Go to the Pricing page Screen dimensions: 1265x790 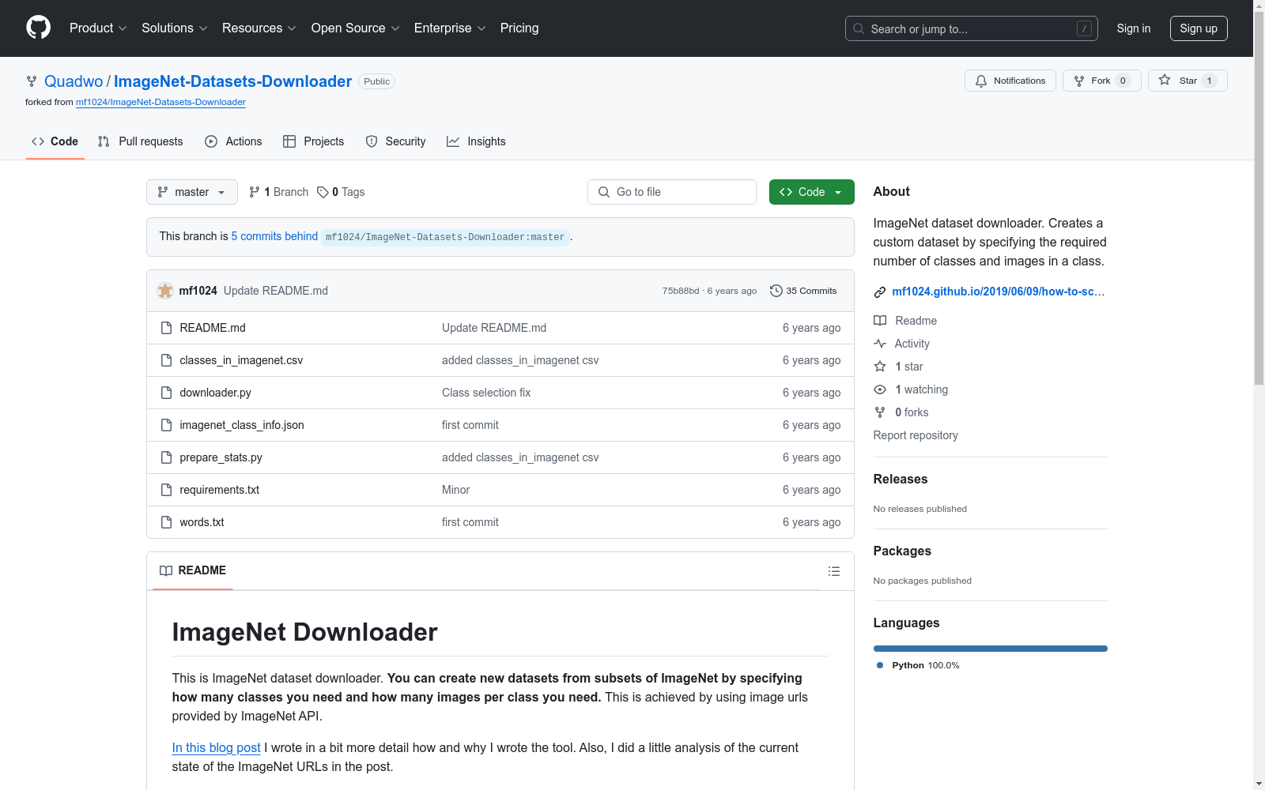(x=519, y=28)
